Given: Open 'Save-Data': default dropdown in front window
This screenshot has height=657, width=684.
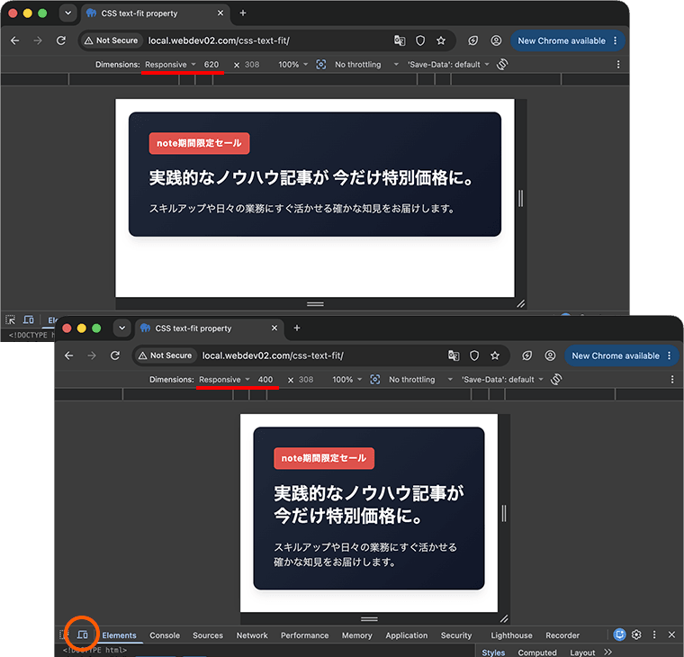Looking at the screenshot, I should 502,380.
